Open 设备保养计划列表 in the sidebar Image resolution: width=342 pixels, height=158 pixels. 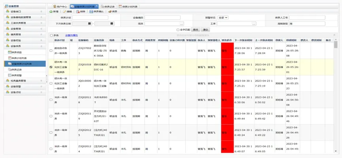(25, 64)
